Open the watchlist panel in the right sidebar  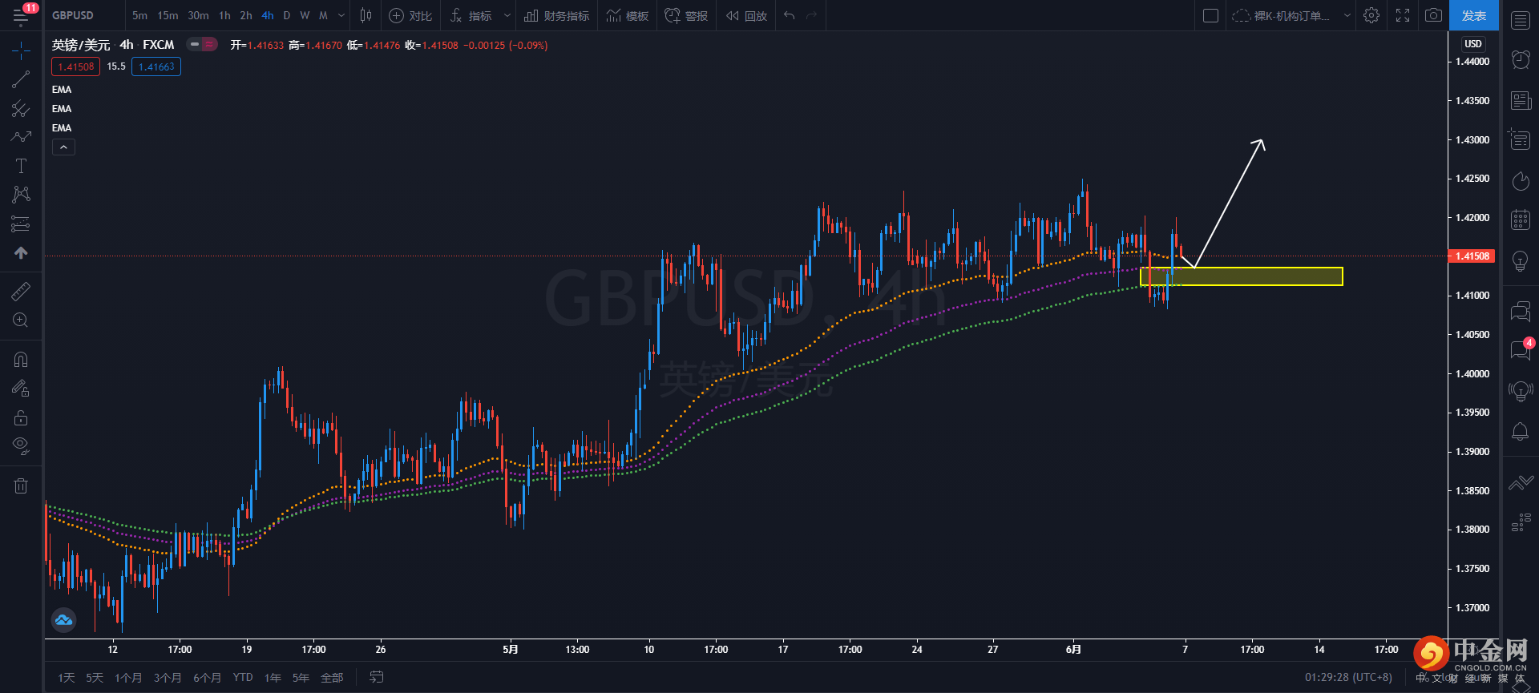[1521, 20]
